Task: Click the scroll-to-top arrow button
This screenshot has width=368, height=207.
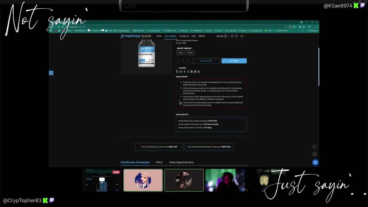Action: pyautogui.click(x=315, y=147)
